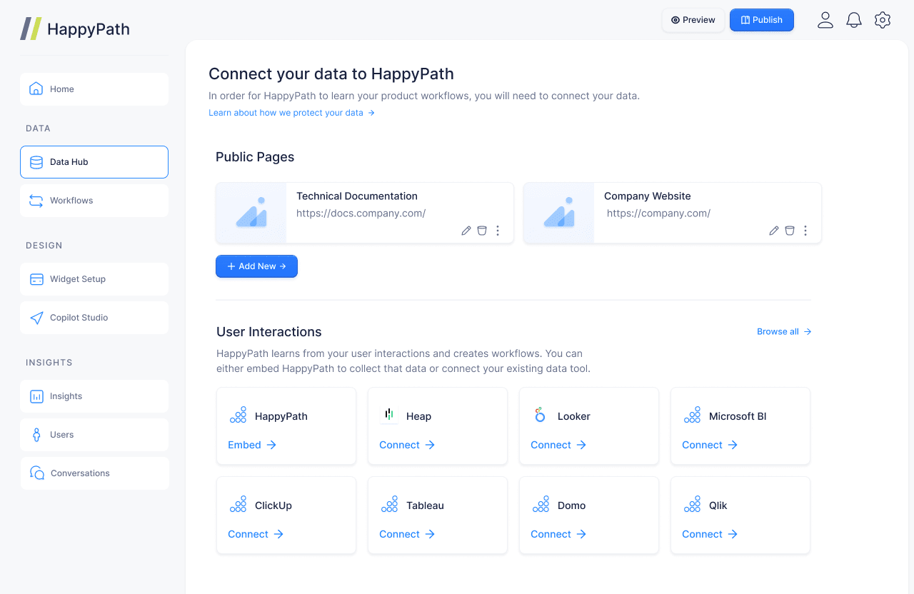Click the https://docs.company.com/ URL text
Image resolution: width=914 pixels, height=594 pixels.
(361, 213)
